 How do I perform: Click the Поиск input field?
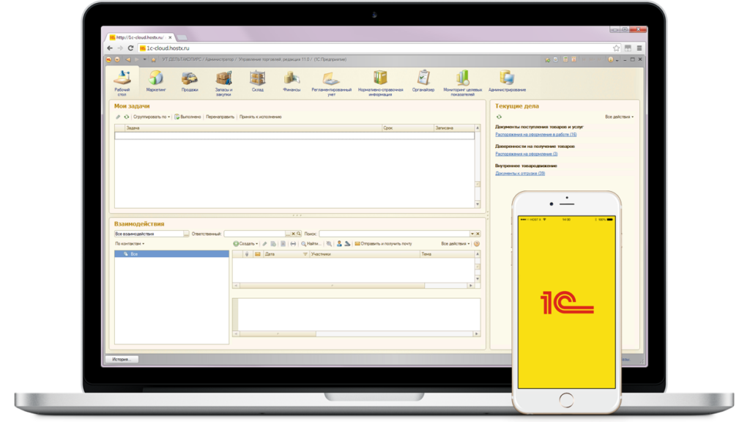(394, 234)
